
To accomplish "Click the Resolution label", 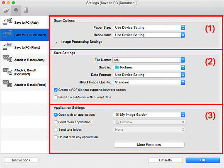I will point(102,35).
